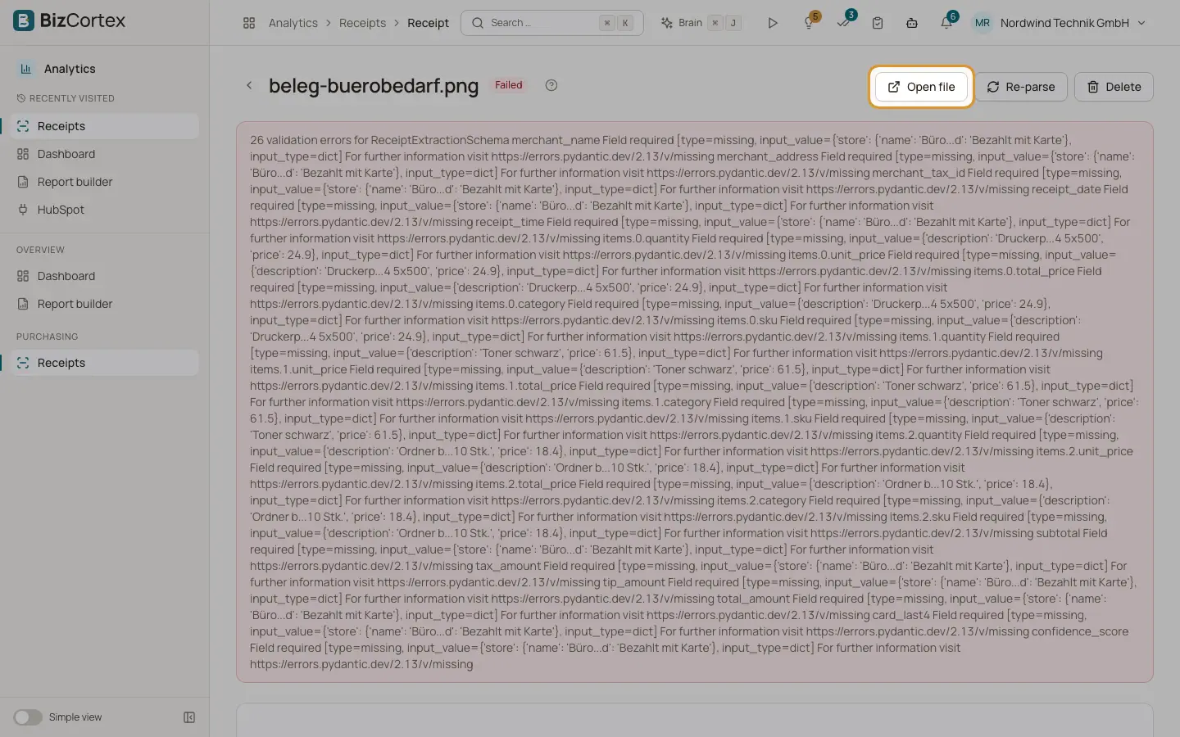Open the grid apps icon beside Analytics breadcrumb
Screen dimensions: 1180x737
[249, 23]
